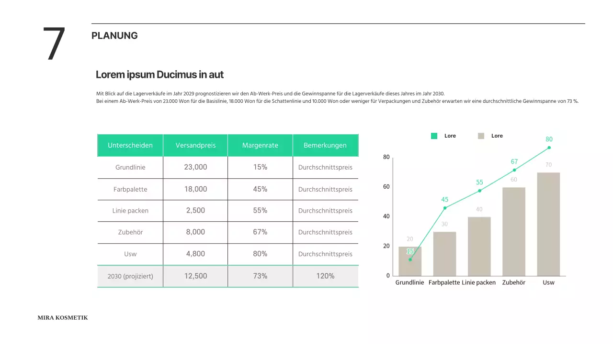Select the 23,000 price cell

pos(195,167)
